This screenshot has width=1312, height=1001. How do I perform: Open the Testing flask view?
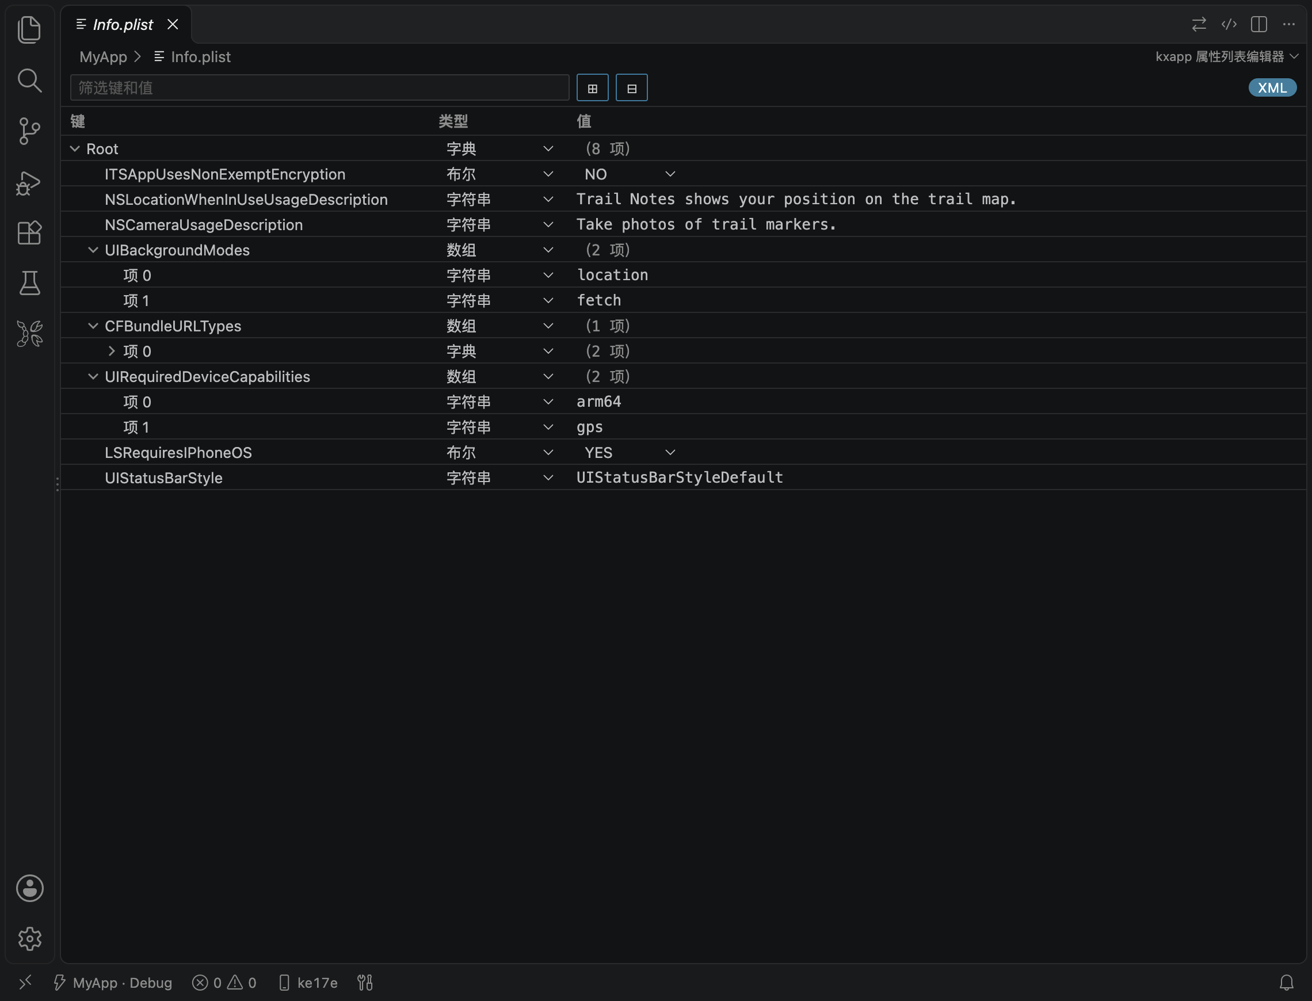(29, 283)
